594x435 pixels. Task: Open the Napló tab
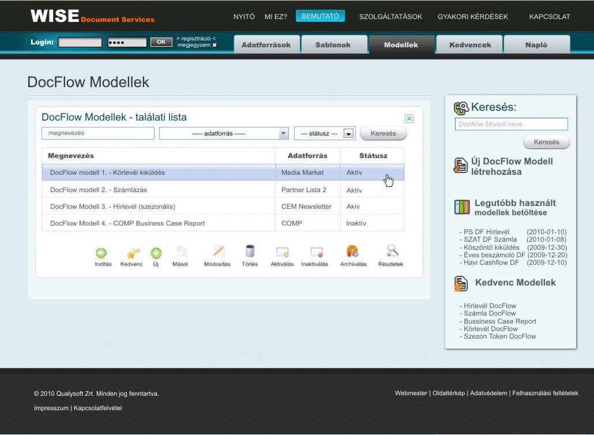pos(536,45)
